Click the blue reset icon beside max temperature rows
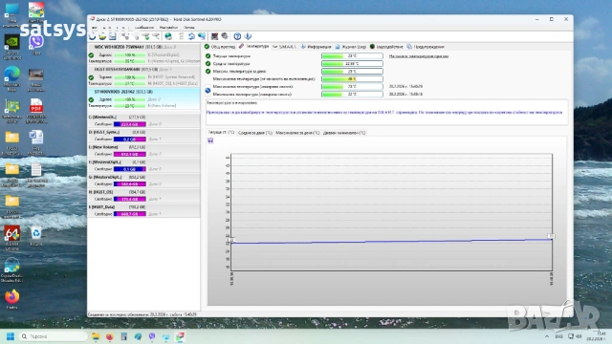612x344 pixels. [208, 91]
